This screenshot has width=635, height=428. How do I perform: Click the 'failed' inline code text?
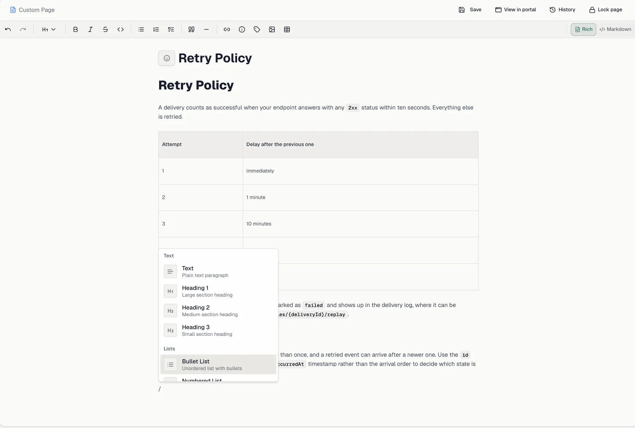(314, 305)
